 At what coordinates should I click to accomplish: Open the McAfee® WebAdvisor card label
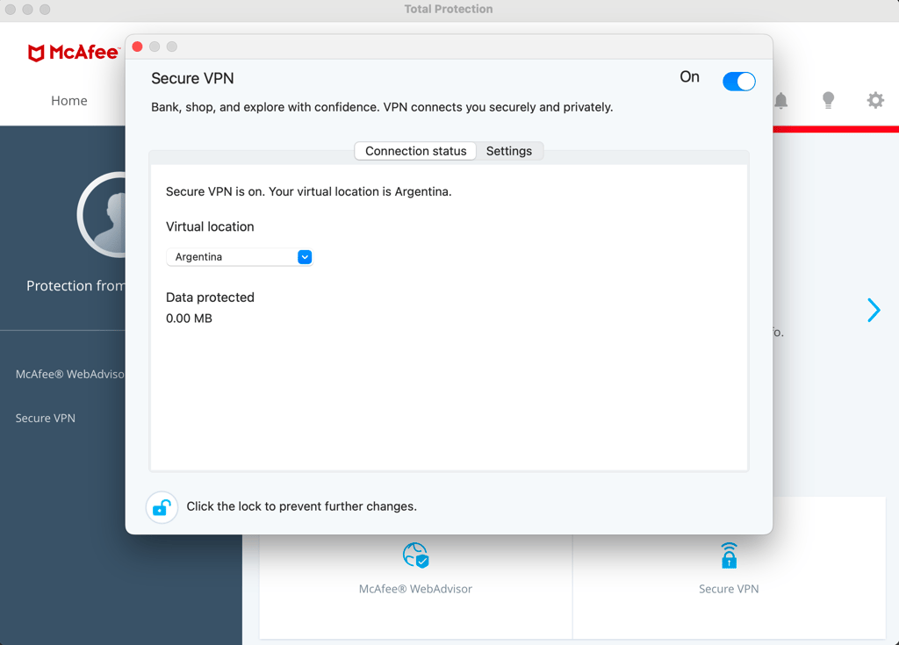coord(415,589)
